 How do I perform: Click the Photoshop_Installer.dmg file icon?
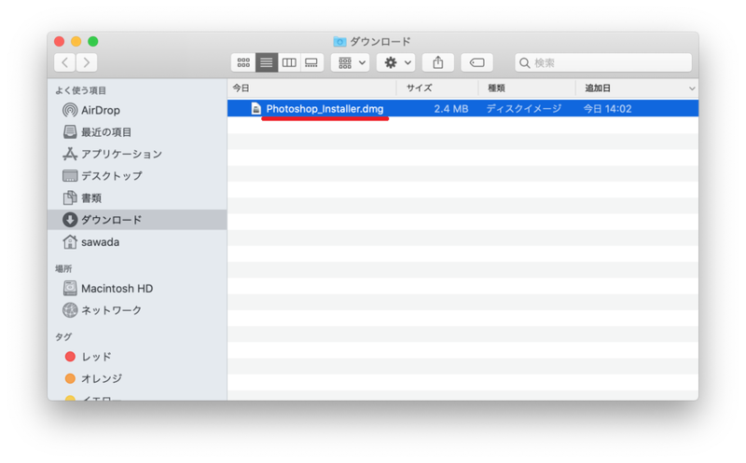tap(256, 108)
